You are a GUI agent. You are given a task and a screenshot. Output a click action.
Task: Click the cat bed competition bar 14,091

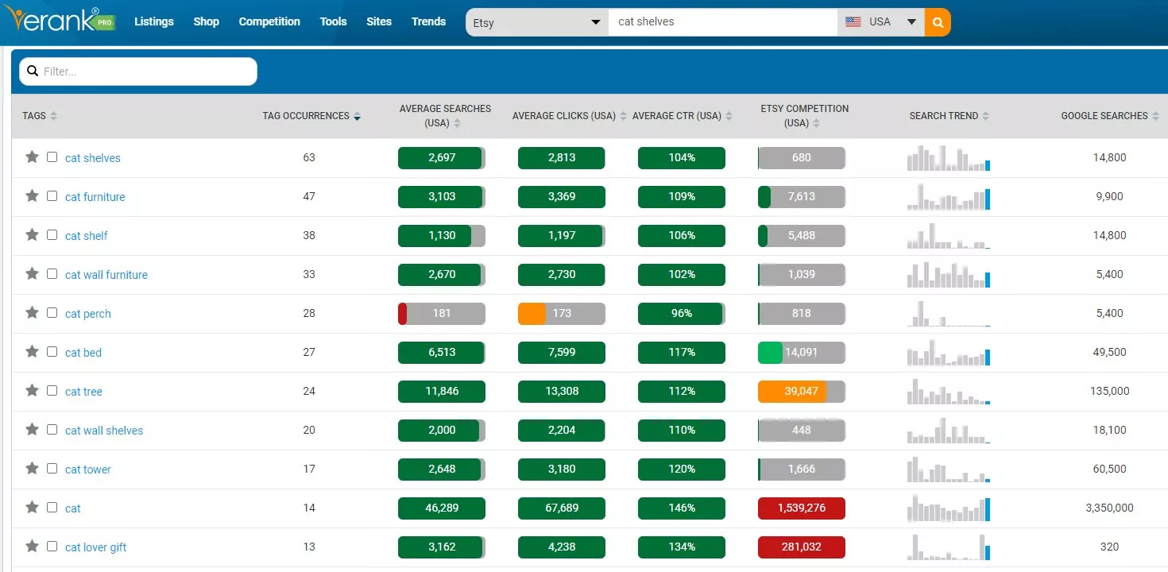pyautogui.click(x=802, y=352)
